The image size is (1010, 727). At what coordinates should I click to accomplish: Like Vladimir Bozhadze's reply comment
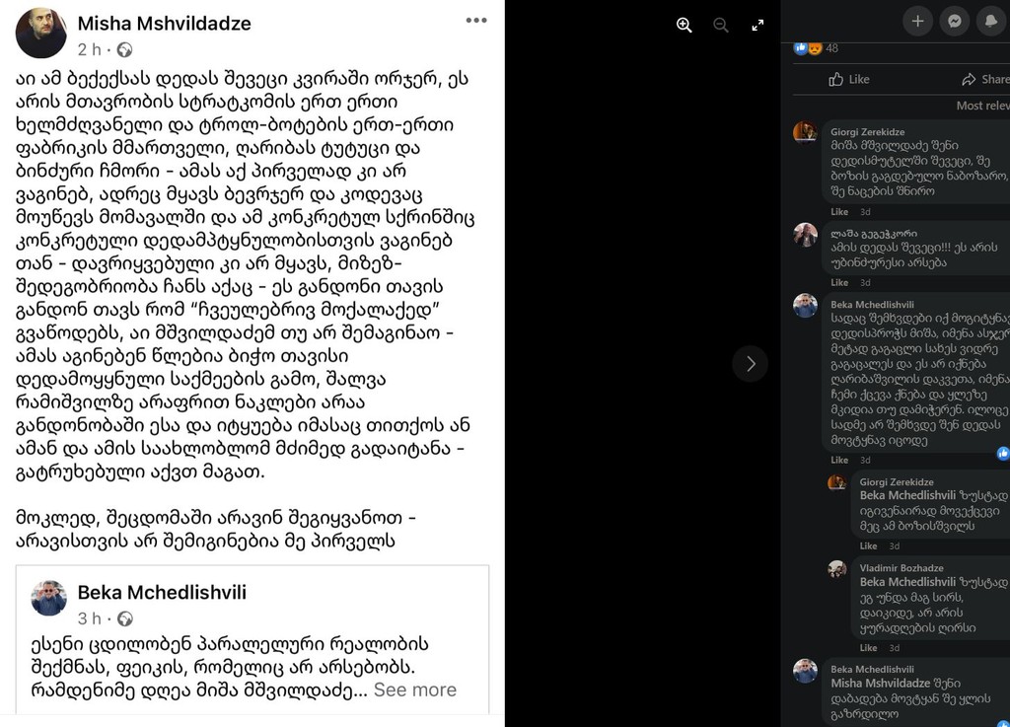(x=868, y=648)
